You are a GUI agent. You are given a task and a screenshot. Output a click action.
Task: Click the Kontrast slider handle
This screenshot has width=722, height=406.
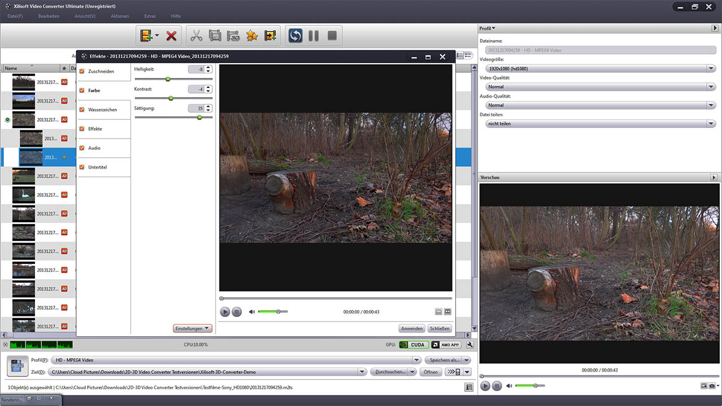[171, 98]
